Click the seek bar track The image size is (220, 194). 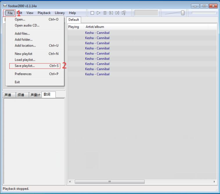(x=204, y=13)
